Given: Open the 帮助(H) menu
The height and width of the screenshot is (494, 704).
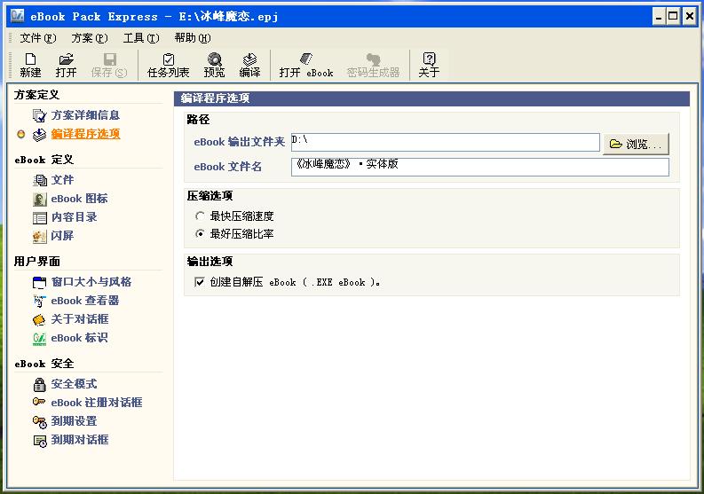Looking at the screenshot, I should tap(193, 38).
